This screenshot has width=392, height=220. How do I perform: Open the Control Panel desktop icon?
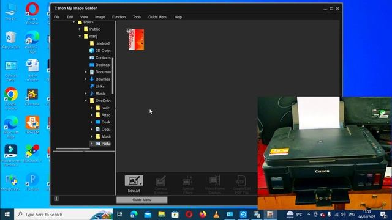[x=11, y=71]
